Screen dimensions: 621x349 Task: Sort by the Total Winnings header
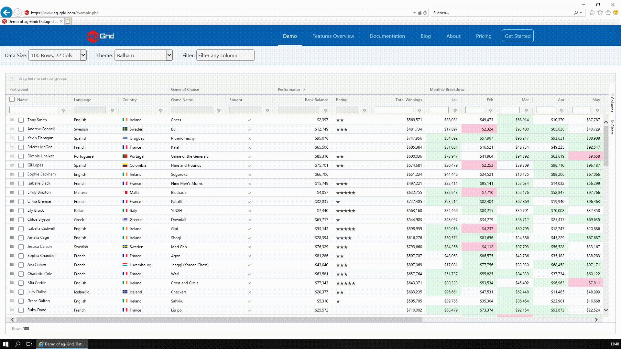pos(408,100)
